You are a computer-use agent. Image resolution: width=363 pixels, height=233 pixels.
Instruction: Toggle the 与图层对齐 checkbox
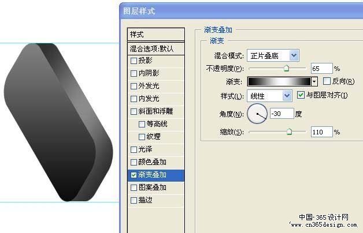(x=301, y=95)
